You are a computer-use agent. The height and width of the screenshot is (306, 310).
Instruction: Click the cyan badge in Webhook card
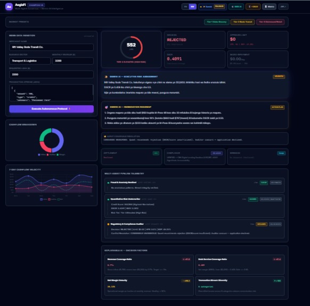pos(281,153)
